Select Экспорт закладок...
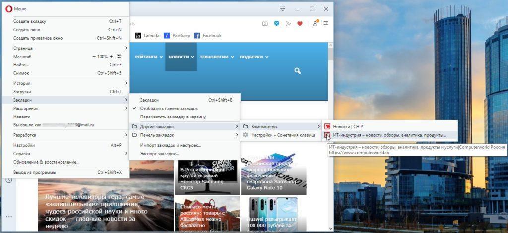508x233 pixels. [185, 154]
